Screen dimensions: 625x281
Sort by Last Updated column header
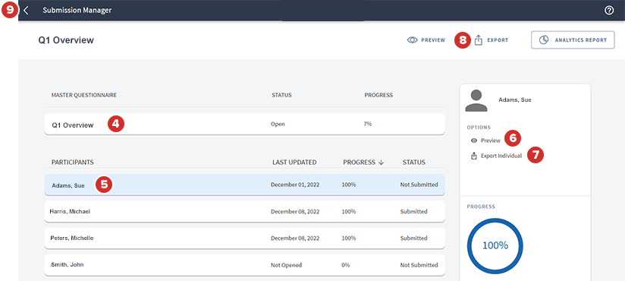294,163
